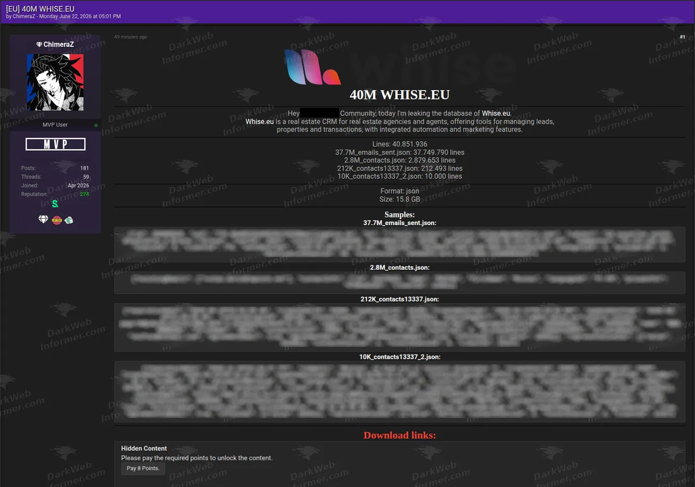Screen dimensions: 695x487
Task: Click the 49 minutes ago timestamp
Action: coord(131,37)
